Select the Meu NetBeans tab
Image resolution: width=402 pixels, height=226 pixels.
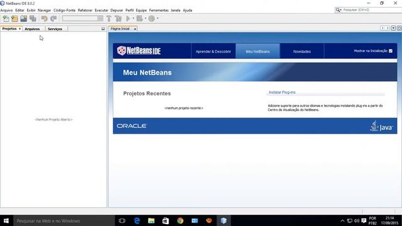point(258,51)
